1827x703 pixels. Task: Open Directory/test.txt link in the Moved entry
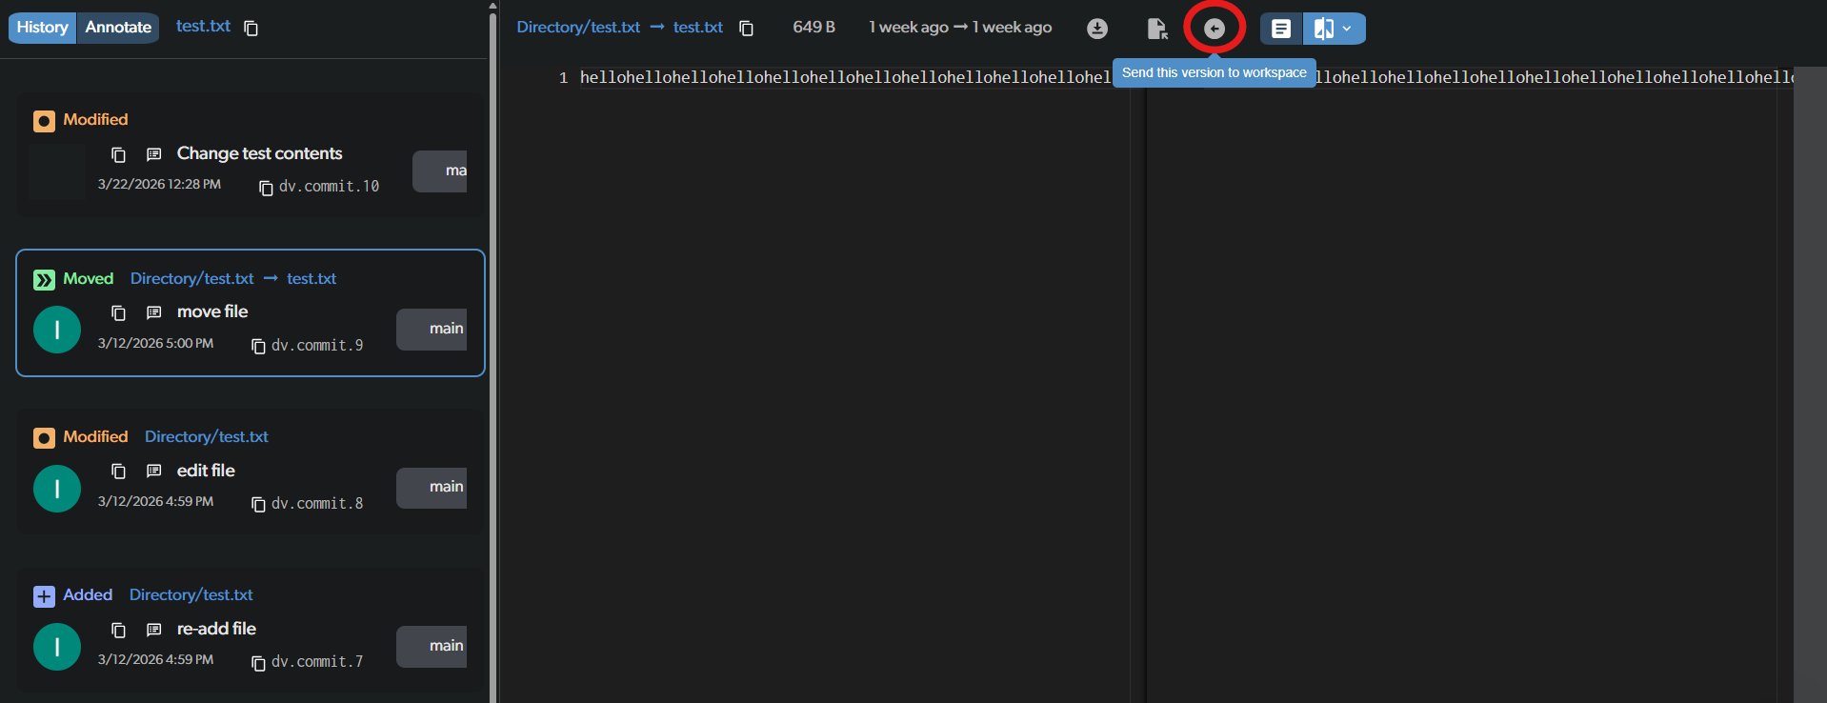click(191, 279)
